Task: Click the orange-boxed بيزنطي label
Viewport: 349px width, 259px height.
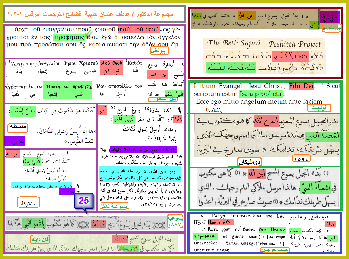Action: coord(159,51)
